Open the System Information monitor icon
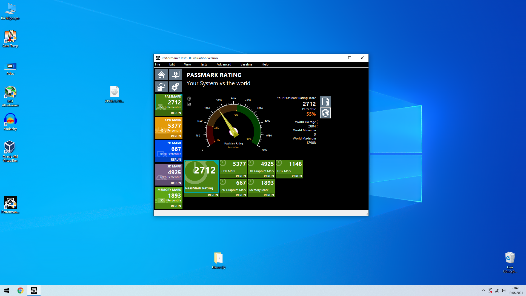The height and width of the screenshot is (296, 526). 176,75
